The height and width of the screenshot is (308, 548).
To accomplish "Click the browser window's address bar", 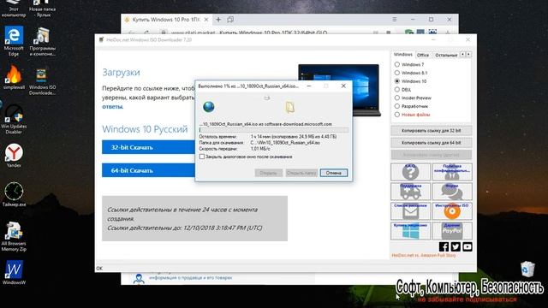I will pyautogui.click(x=265, y=33).
